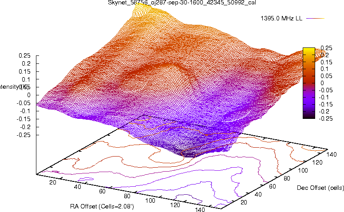Choose the 40 tick on the Dec Offset axis
Screen dimensions: 344x212
pos(258,194)
